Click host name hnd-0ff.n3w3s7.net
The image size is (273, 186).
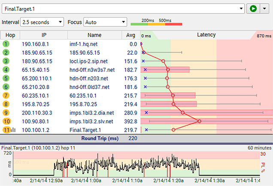92,70
